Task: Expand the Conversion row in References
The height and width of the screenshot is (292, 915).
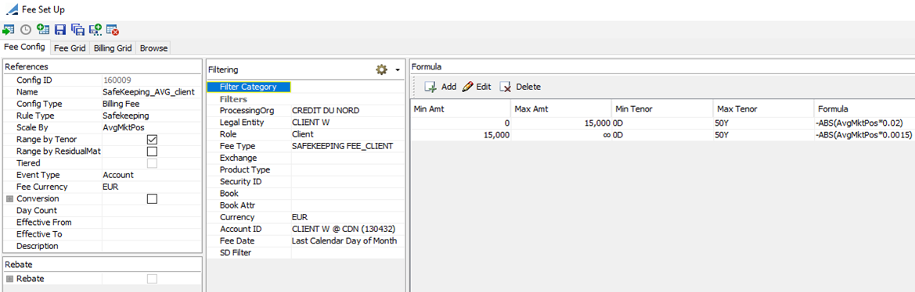Action: pos(9,199)
